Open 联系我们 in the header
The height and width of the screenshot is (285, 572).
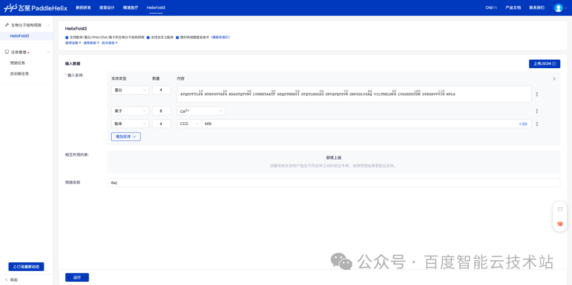coord(537,7)
